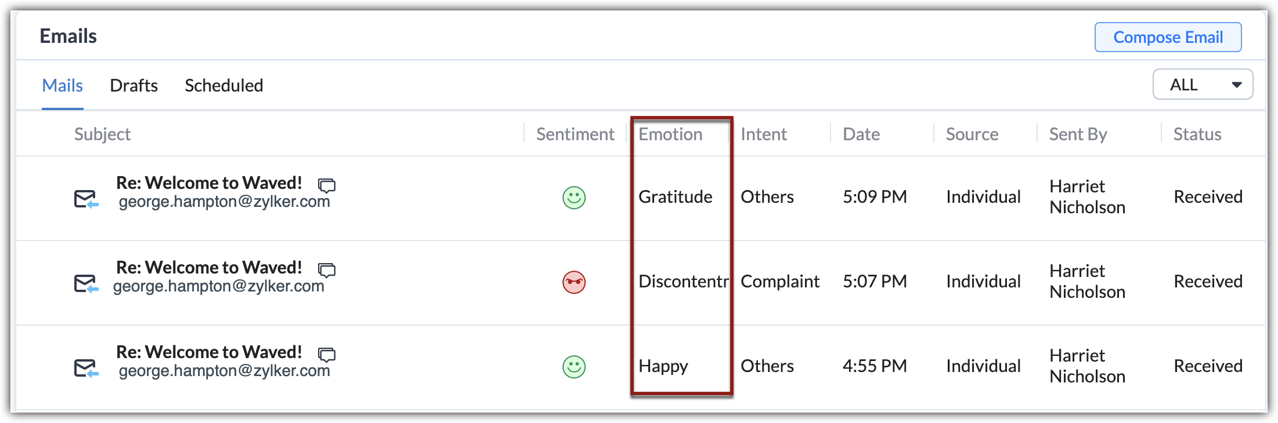
Task: Switch to the Mails tab
Action: coord(63,86)
